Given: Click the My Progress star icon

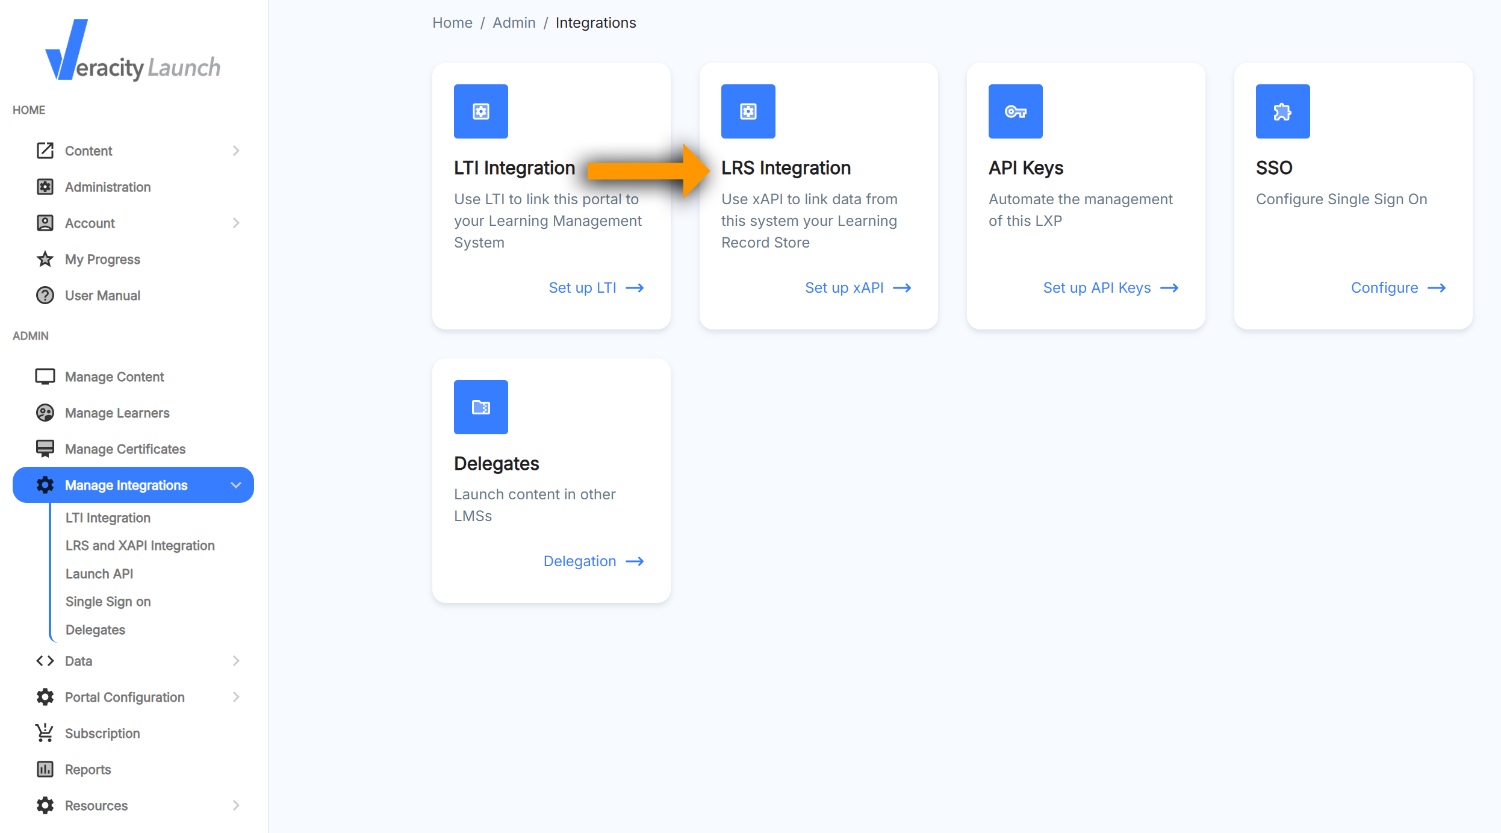Looking at the screenshot, I should point(45,260).
